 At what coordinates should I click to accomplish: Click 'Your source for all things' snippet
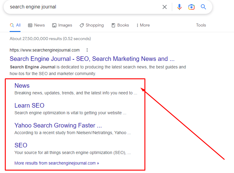pyautogui.click(x=73, y=153)
